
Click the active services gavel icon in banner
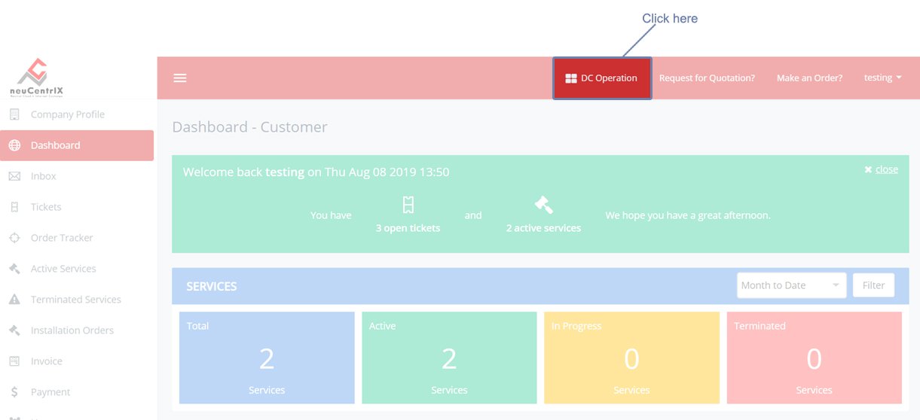pyautogui.click(x=543, y=205)
